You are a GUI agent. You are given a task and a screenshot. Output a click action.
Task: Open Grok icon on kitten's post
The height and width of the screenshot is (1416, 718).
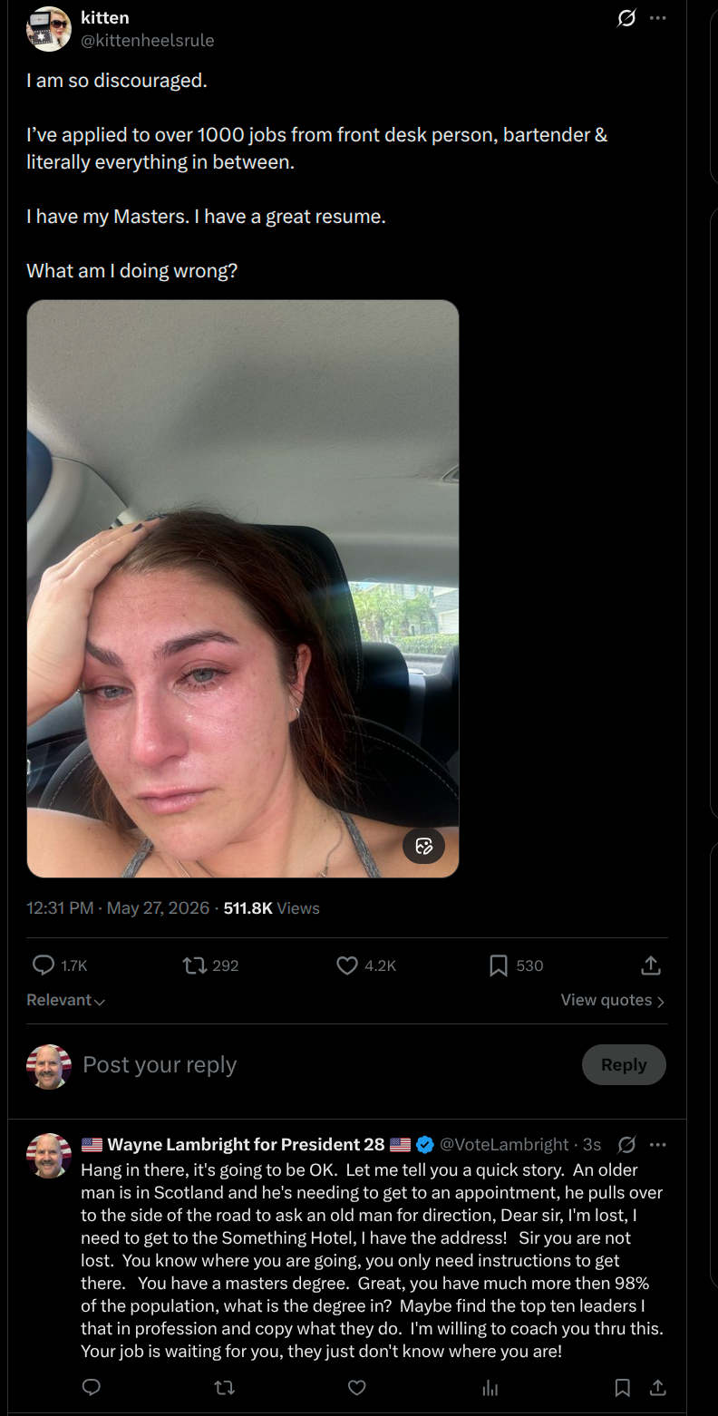[626, 18]
